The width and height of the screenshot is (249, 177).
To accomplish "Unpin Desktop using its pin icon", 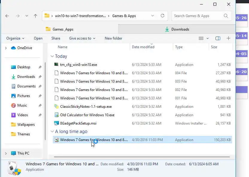I will click(x=40, y=67).
